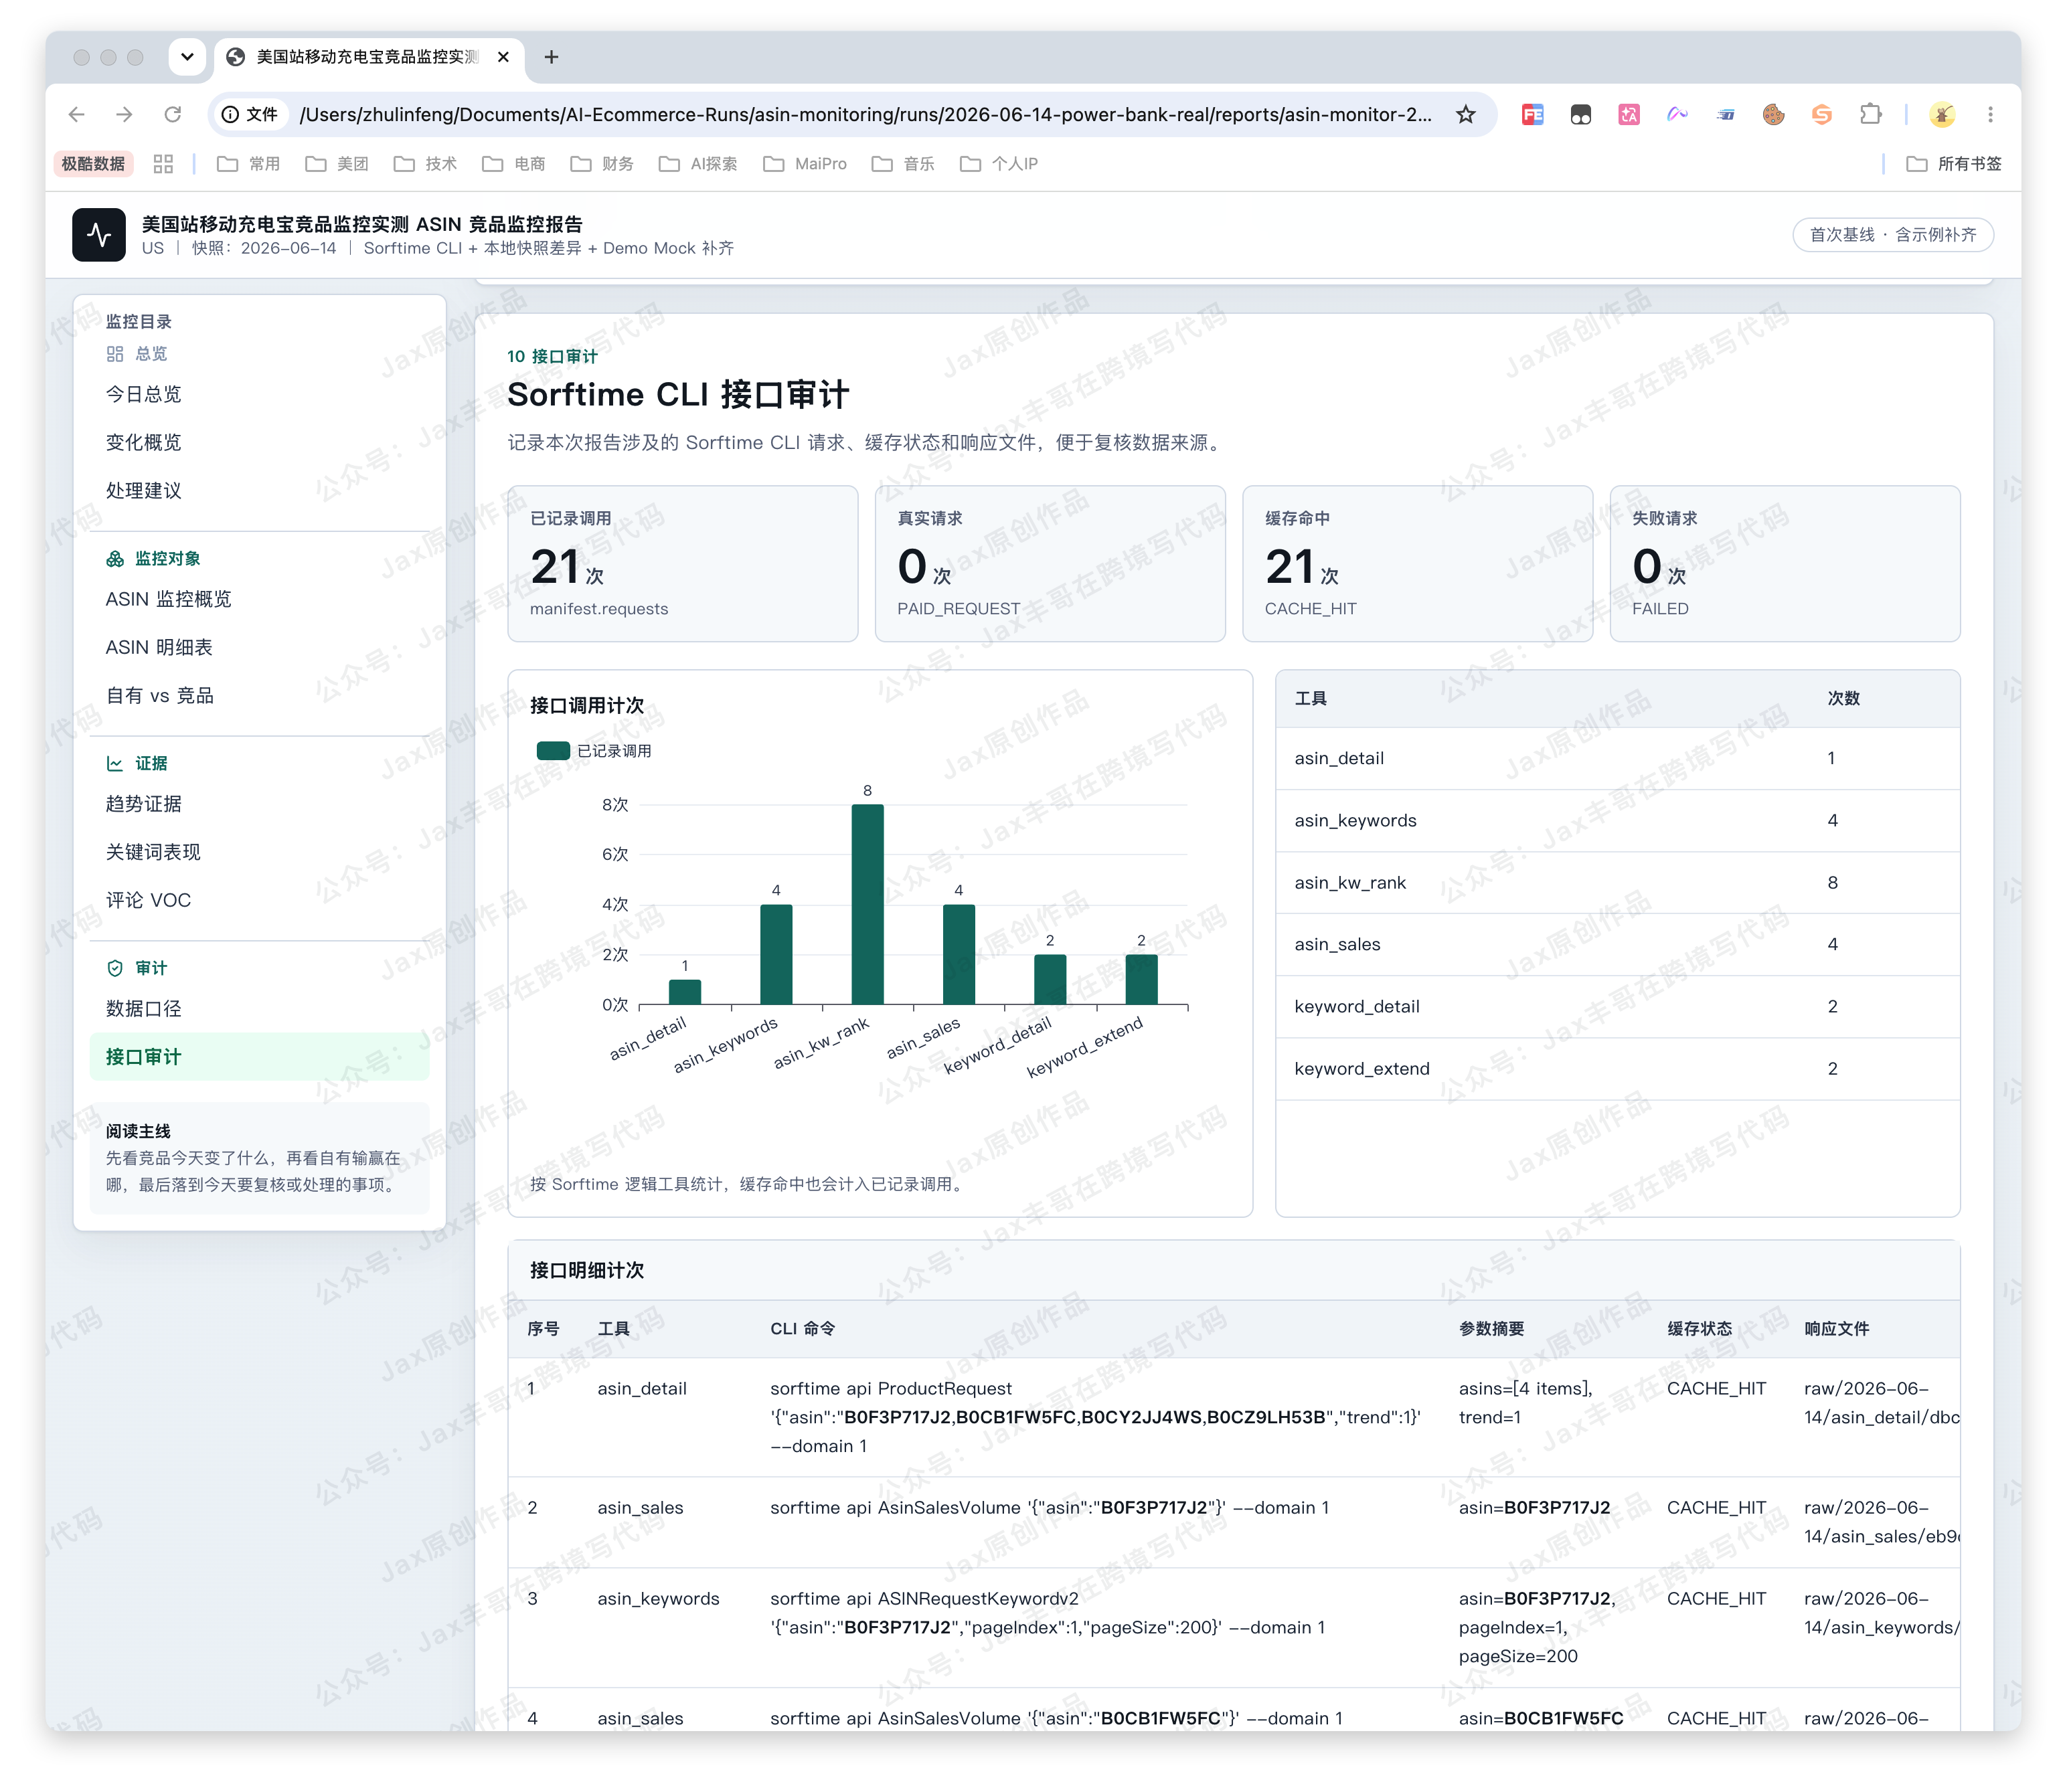Viewport: 2067px width, 1792px height.
Task: Click the shield icon beside 审计
Action: coord(115,968)
